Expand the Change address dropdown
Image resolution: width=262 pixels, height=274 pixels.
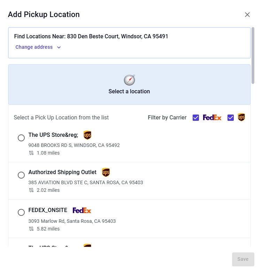34,47
